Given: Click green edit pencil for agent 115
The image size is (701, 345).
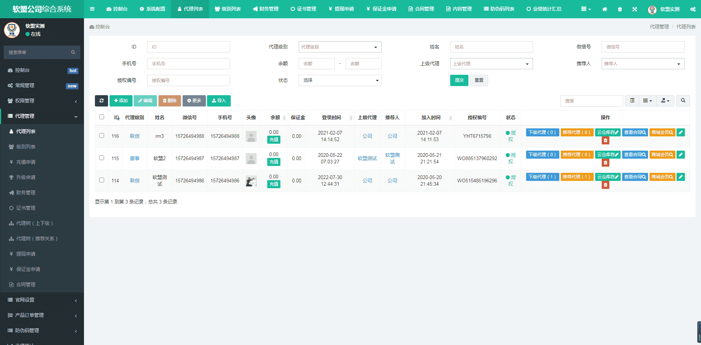Looking at the screenshot, I should click(x=681, y=155).
